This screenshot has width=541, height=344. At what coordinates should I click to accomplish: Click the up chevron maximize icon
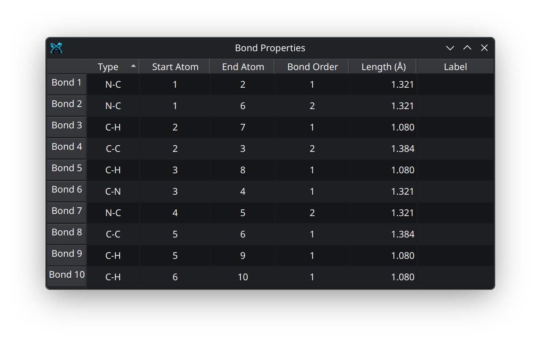[x=467, y=48]
